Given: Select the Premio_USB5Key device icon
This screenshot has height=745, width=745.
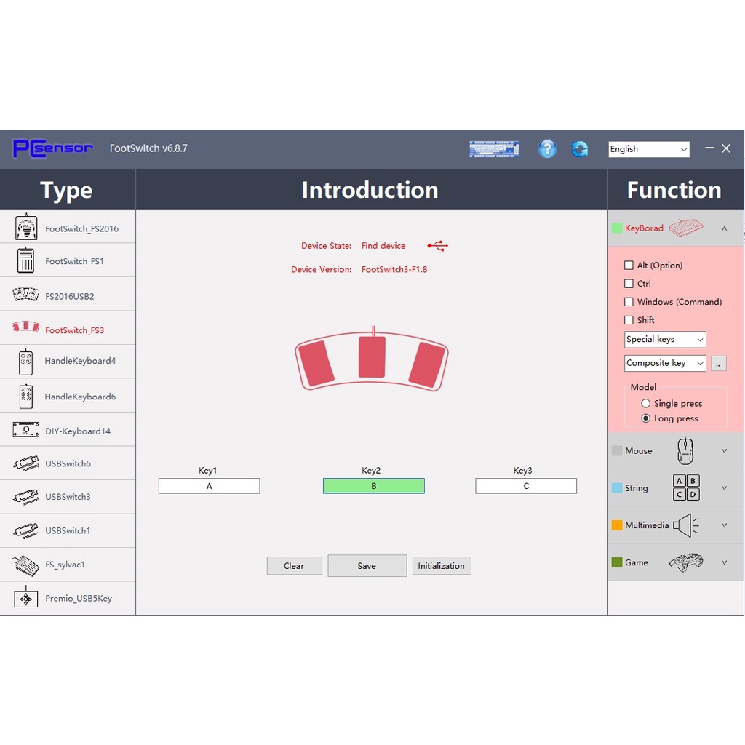Looking at the screenshot, I should coord(26,598).
